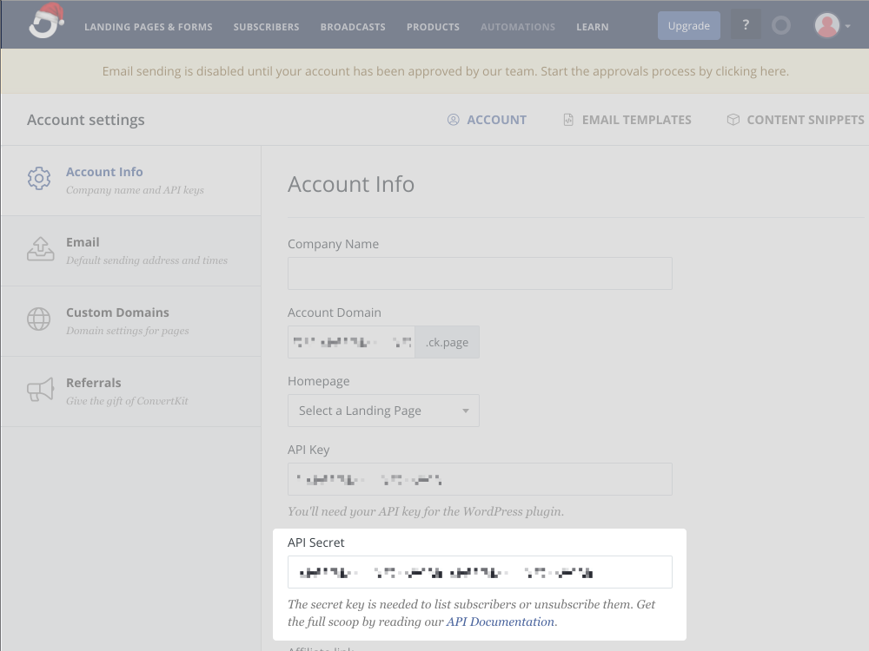Click the globe icon for Custom Domains
Viewport: 869px width, 651px height.
pyautogui.click(x=39, y=320)
